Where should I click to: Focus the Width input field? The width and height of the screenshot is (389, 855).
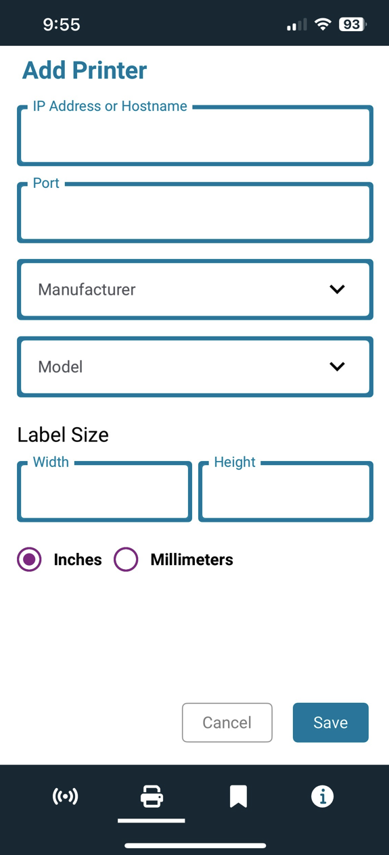click(x=104, y=491)
